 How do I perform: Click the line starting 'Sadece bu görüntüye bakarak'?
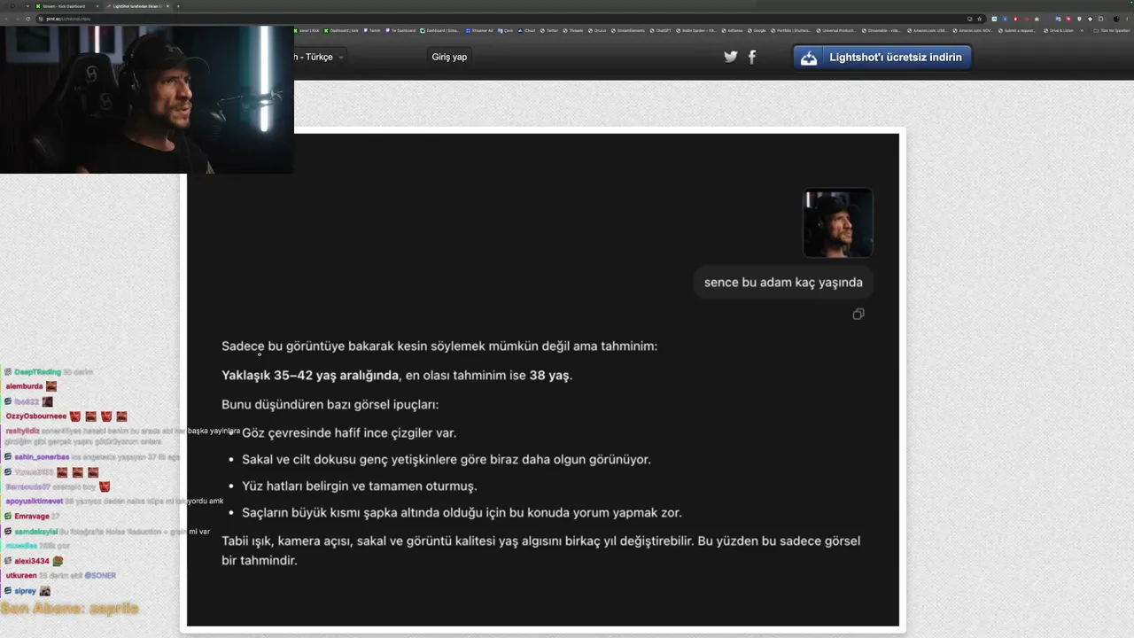439,346
